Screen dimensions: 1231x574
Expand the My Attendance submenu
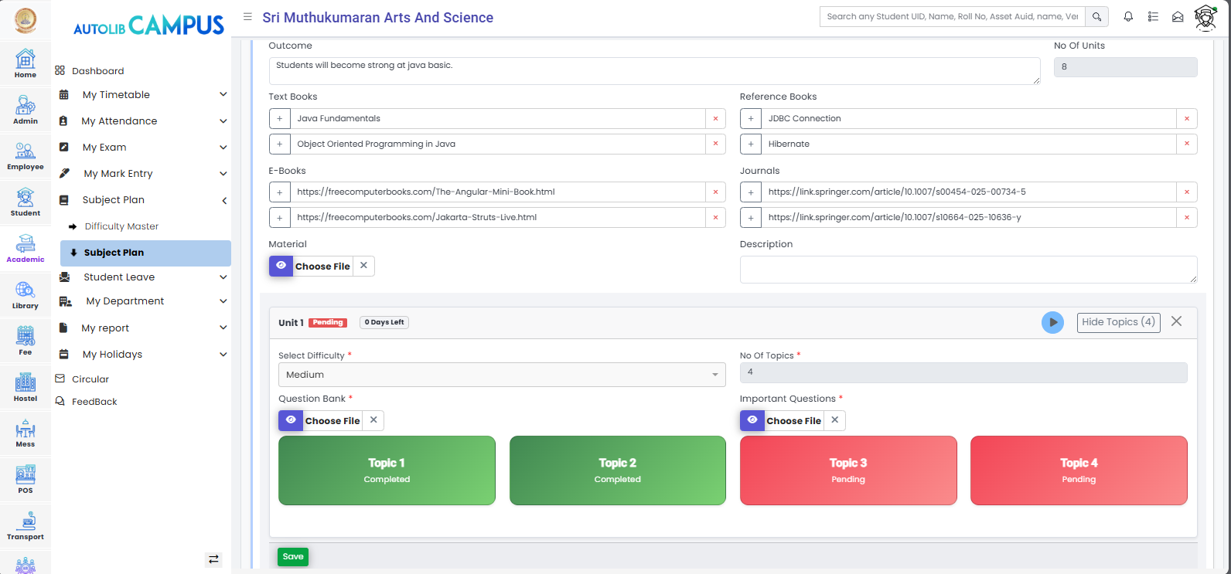143,121
